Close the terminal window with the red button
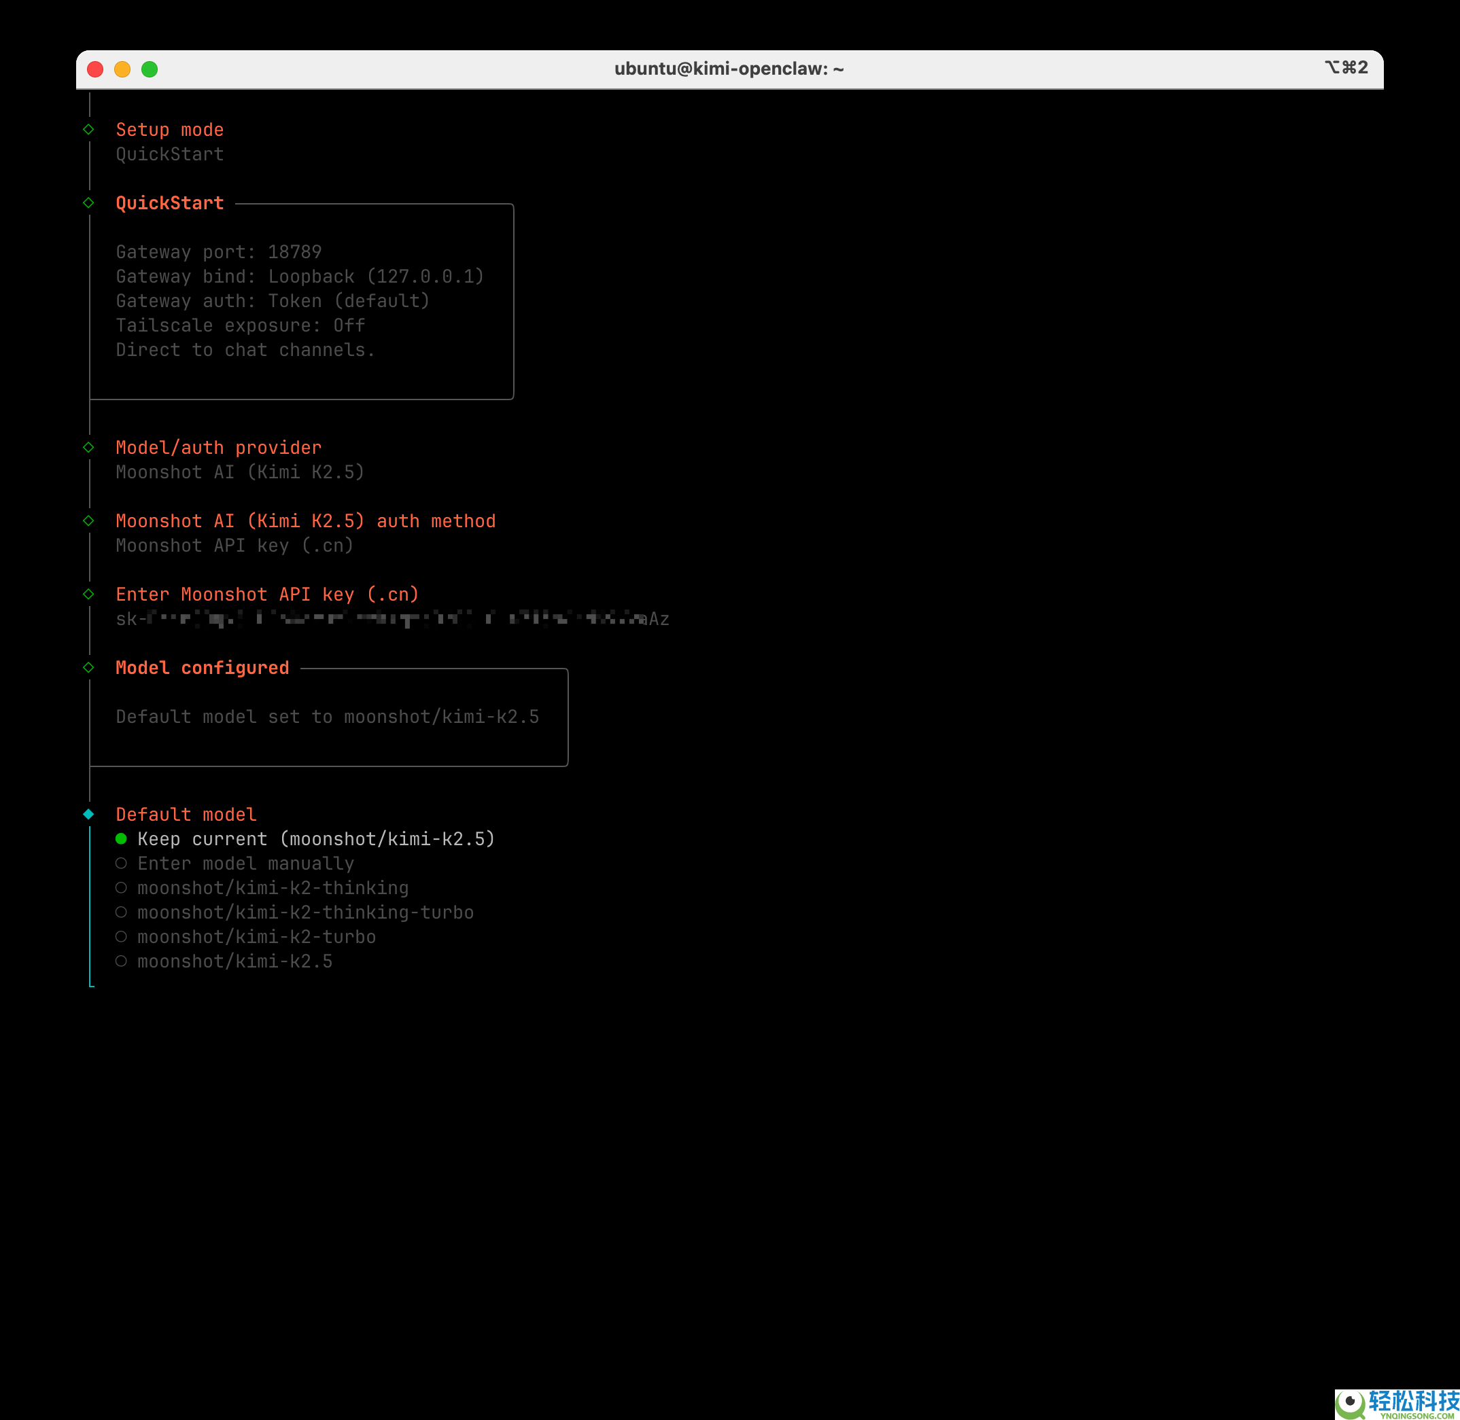1460x1420 pixels. coord(95,69)
